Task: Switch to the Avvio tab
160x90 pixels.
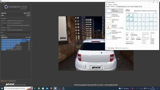Action: (129, 6)
